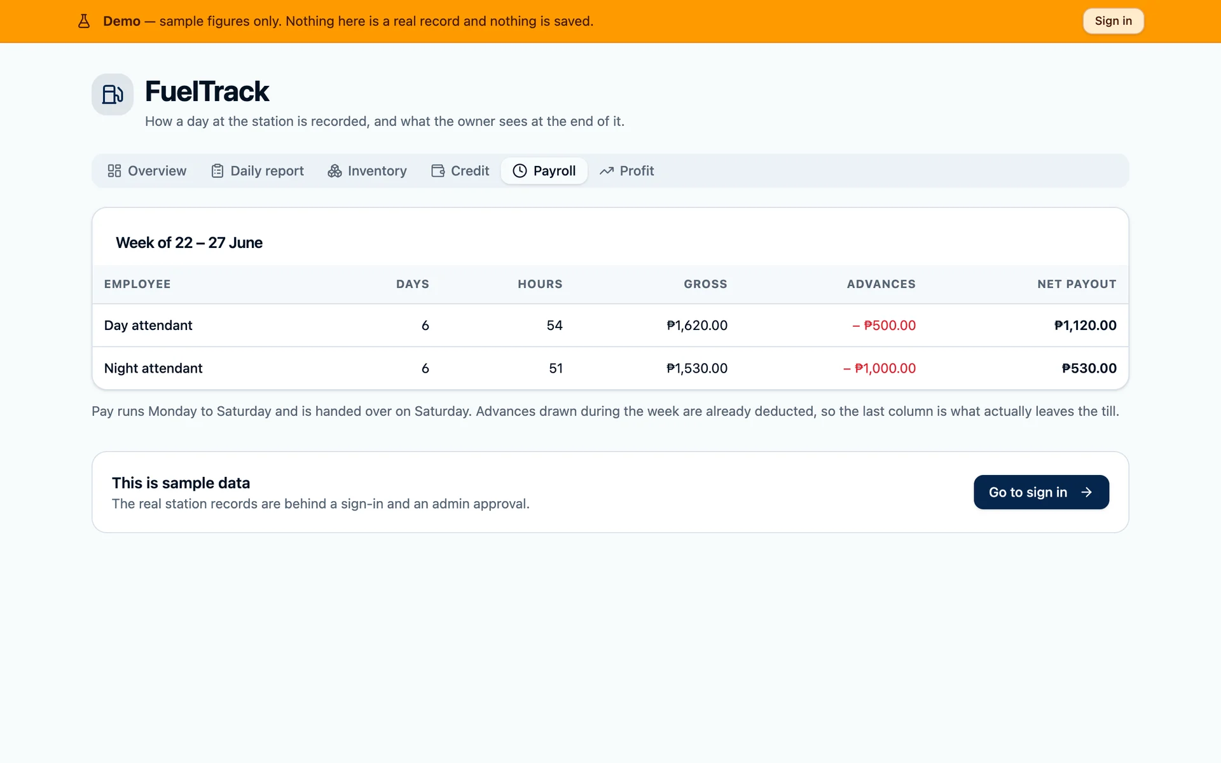Click the DAYS column header

(413, 284)
